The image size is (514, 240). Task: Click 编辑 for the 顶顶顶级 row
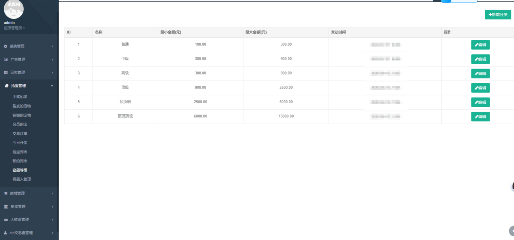(x=480, y=117)
